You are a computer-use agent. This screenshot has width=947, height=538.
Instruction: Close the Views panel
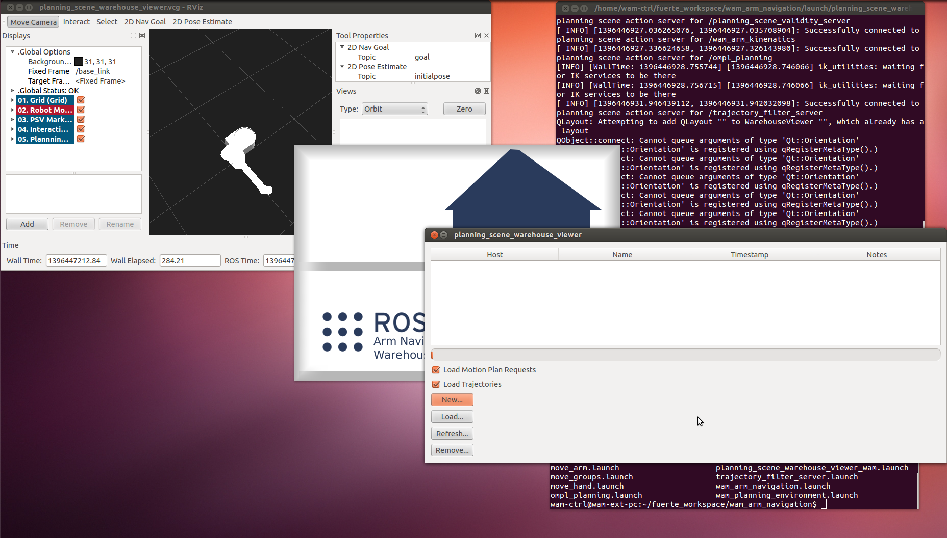click(487, 91)
